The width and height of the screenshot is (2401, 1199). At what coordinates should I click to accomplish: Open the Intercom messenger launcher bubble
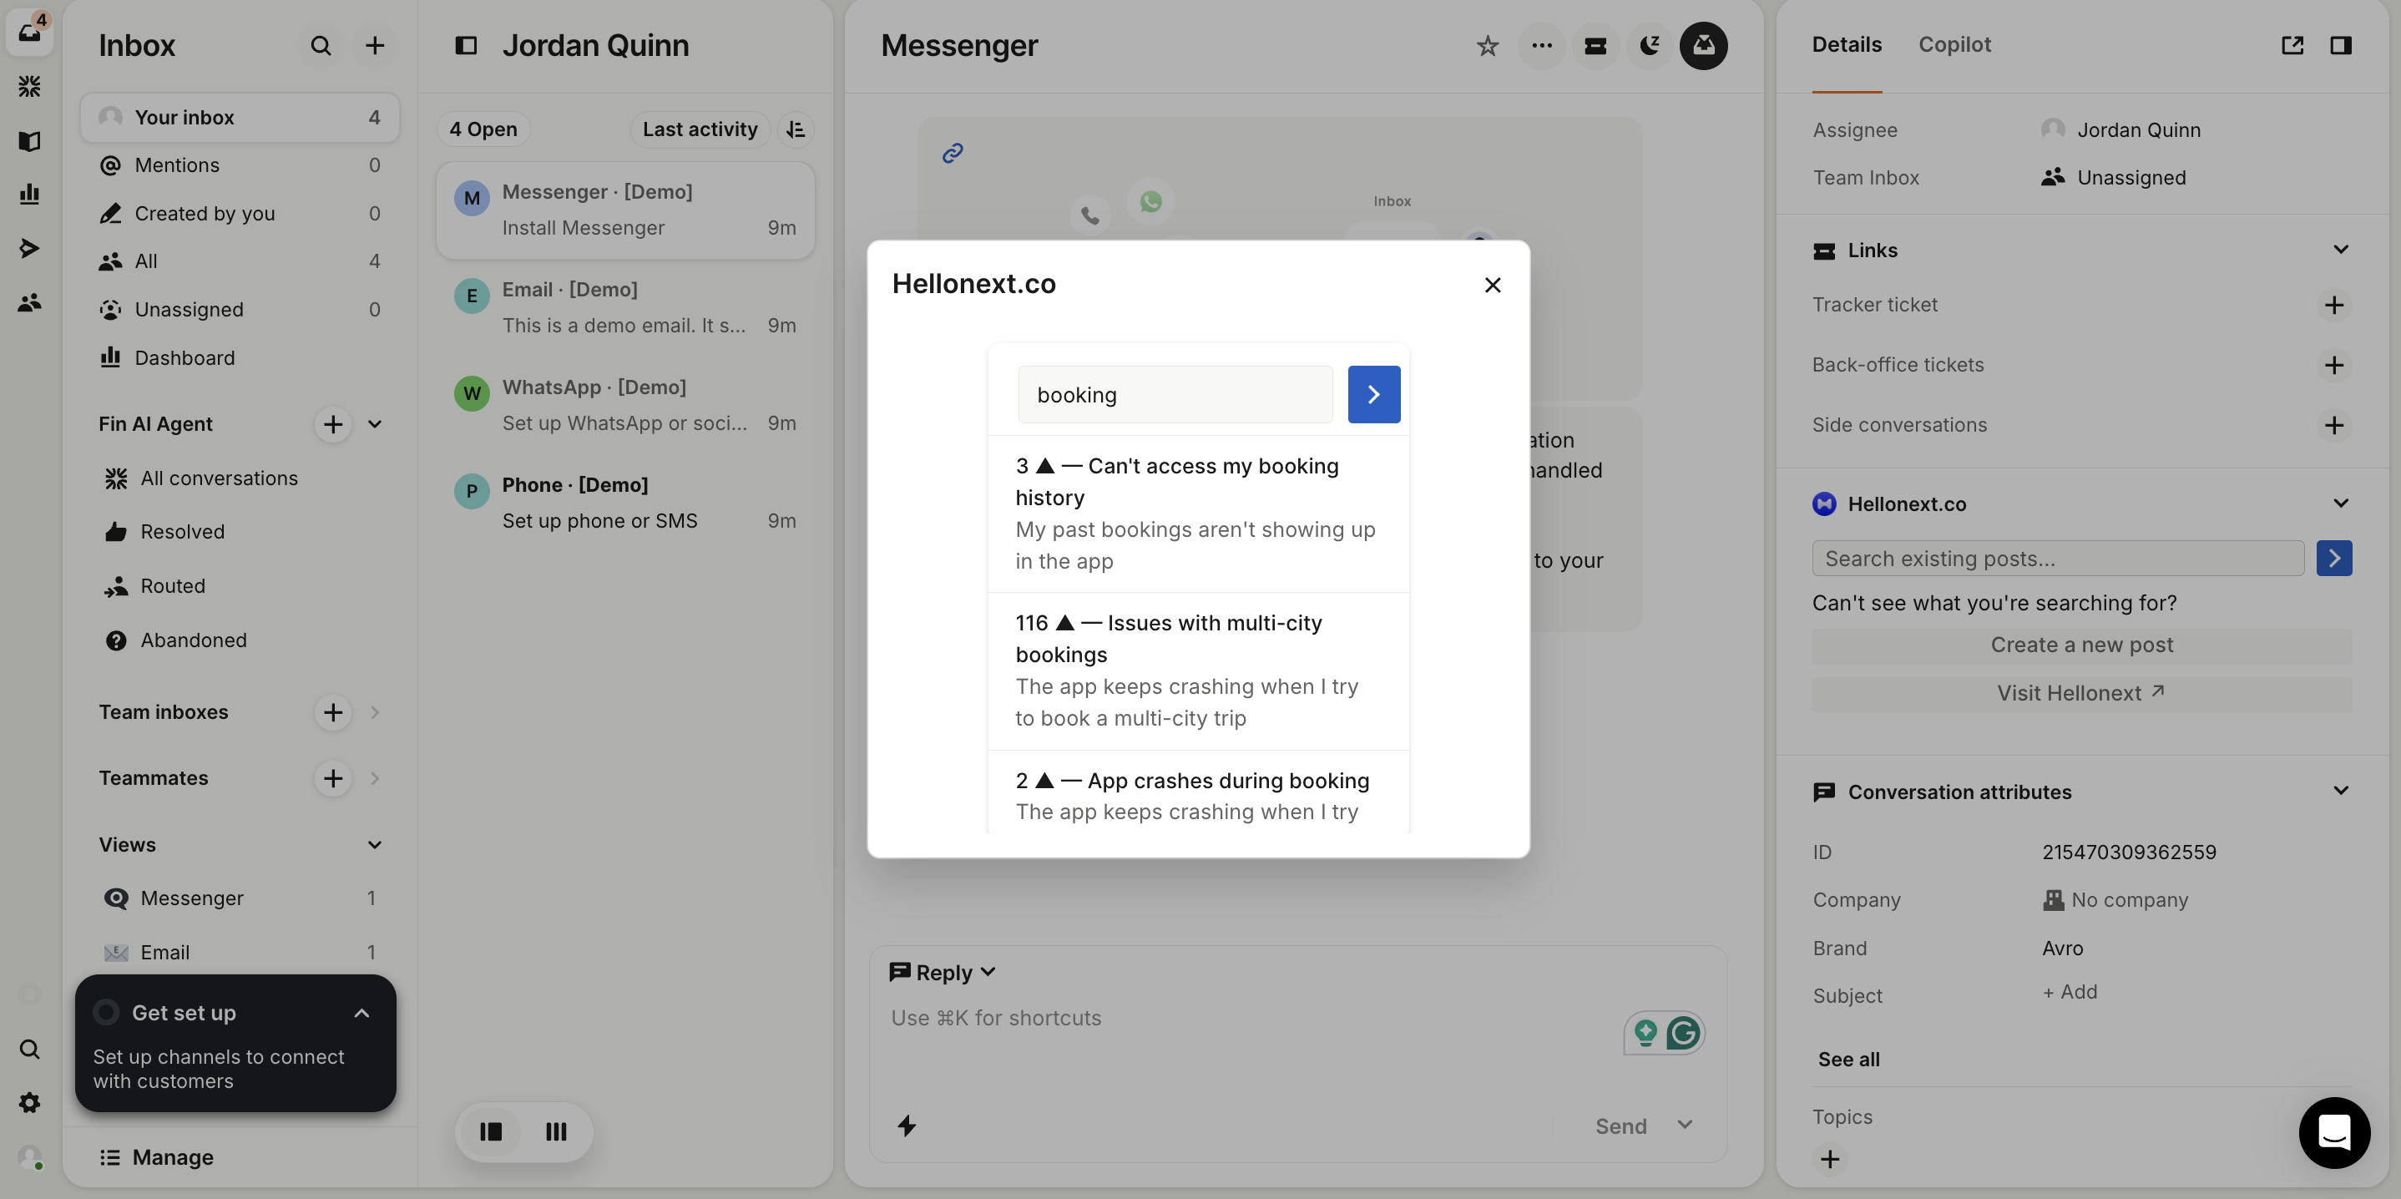pyautogui.click(x=2335, y=1133)
